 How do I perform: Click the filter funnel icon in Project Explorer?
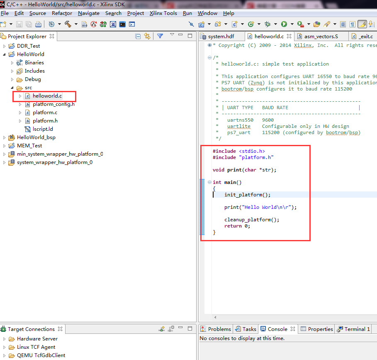[160, 37]
